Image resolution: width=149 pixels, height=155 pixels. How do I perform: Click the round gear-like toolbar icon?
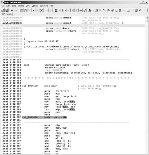108,10
